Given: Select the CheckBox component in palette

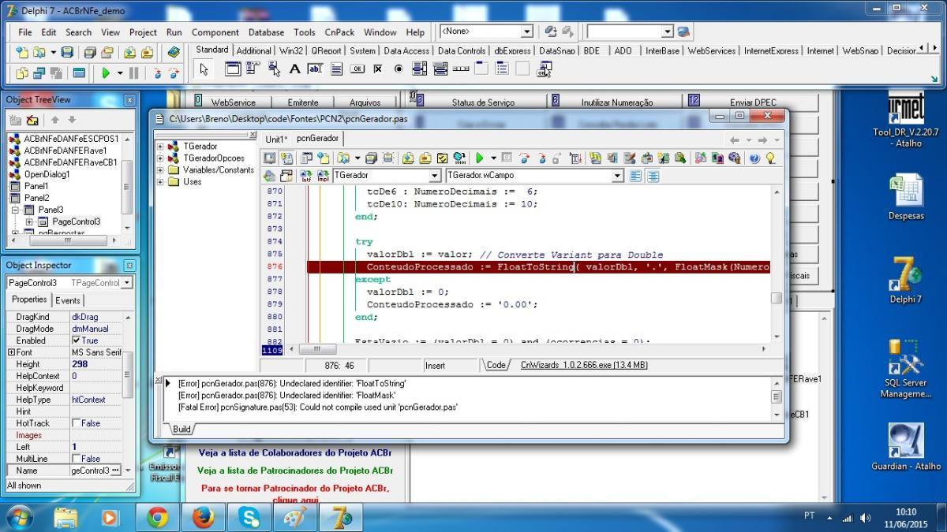Looking at the screenshot, I should coord(378,69).
